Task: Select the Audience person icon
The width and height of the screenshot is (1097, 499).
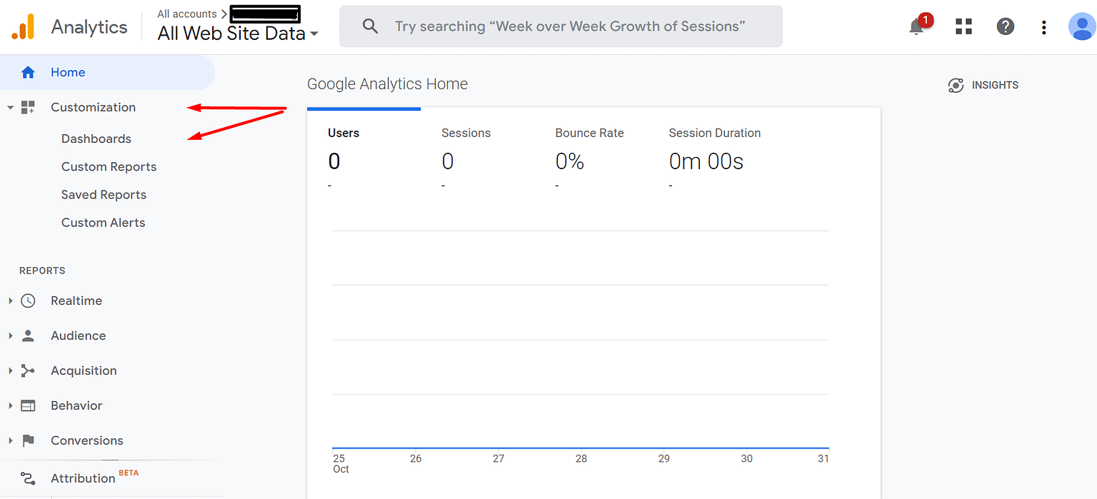Action: (27, 336)
